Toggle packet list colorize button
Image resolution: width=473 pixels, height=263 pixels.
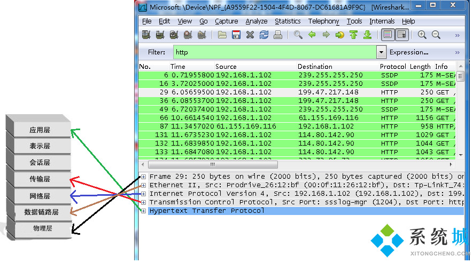387,35
